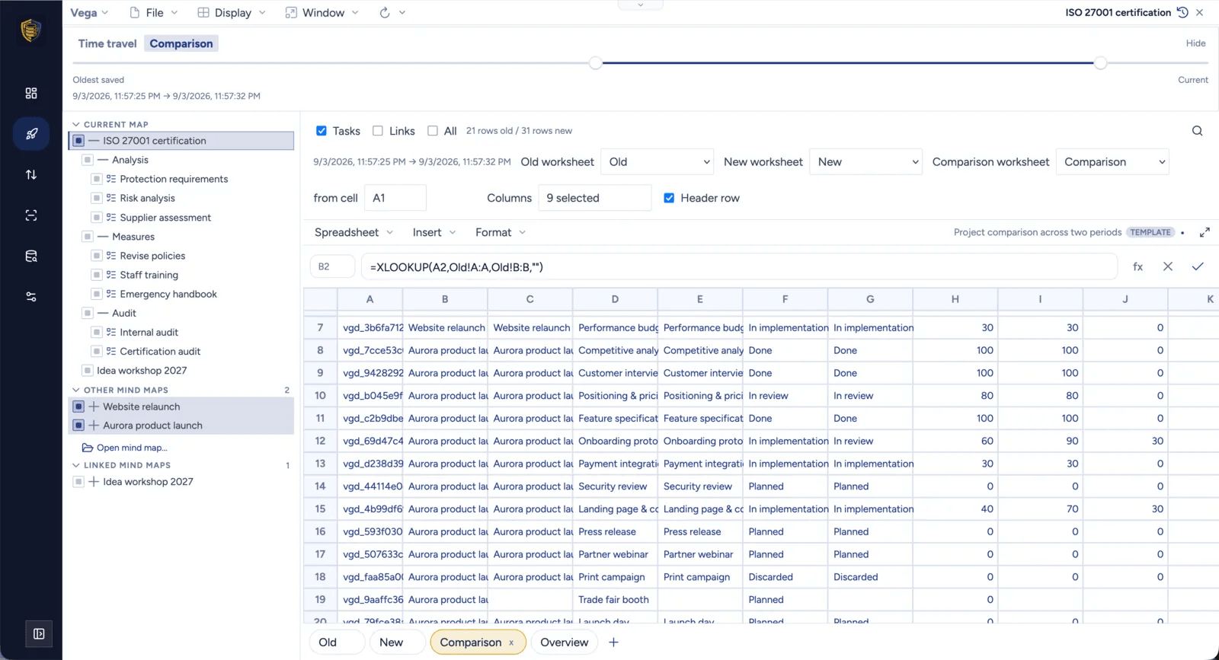This screenshot has height=660, width=1219.
Task: Expand spreadsheet to full view
Action: 1205,232
